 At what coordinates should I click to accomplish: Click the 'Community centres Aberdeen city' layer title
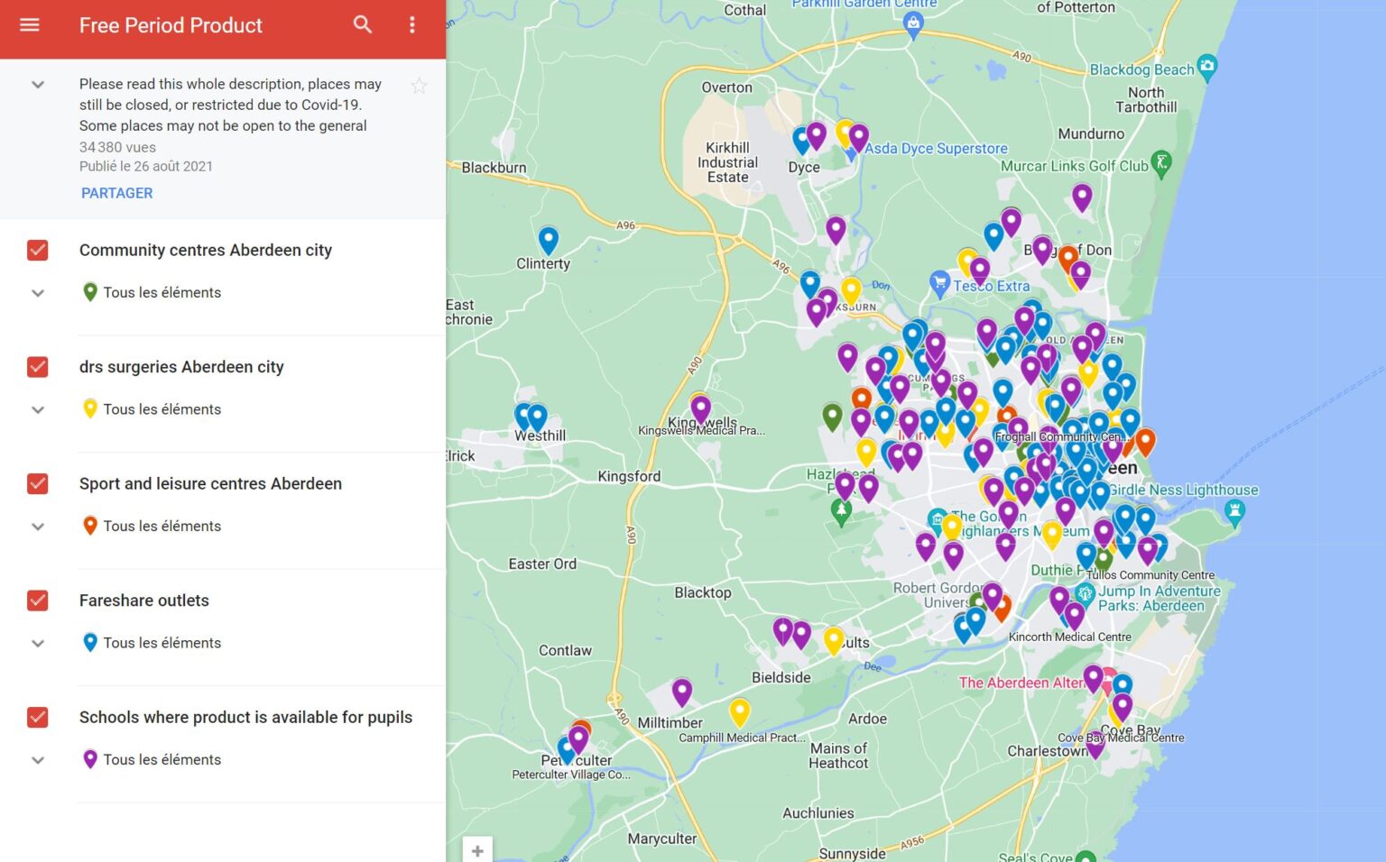pos(206,250)
